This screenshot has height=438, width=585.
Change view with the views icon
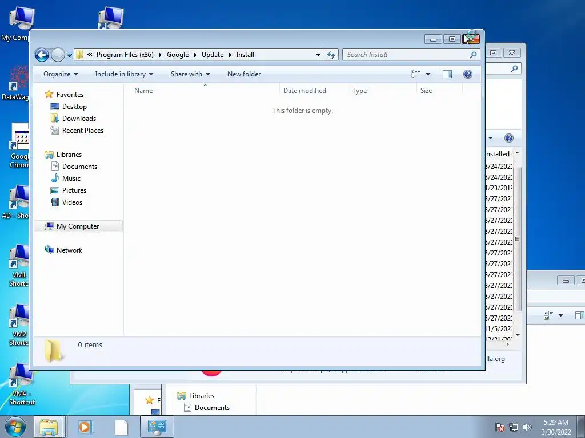[416, 74]
